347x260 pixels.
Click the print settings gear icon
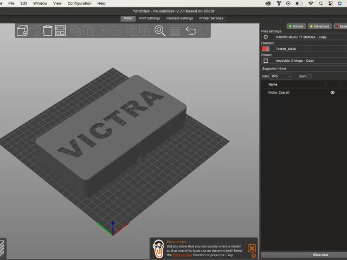point(266,37)
